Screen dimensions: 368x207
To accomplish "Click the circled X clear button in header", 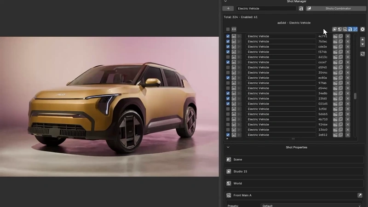I will tap(362, 29).
